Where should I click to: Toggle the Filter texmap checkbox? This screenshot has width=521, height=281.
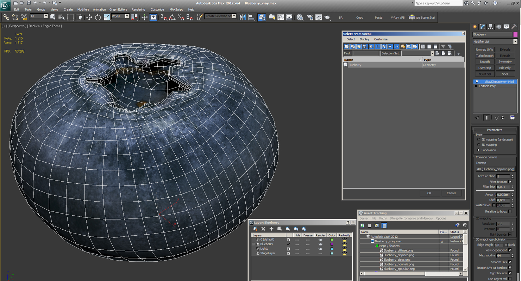coord(510,182)
